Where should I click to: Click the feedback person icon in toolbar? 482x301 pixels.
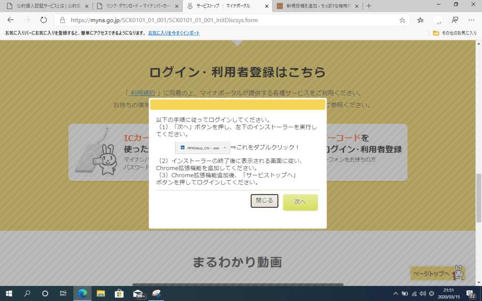coord(455,20)
